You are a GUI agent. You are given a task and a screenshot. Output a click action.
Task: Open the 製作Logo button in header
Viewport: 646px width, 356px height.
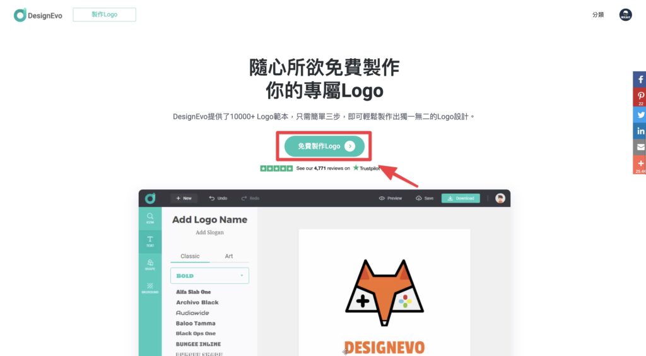104,15
